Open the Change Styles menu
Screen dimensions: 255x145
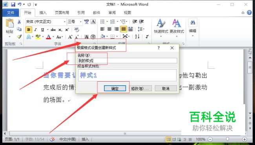click(177, 28)
